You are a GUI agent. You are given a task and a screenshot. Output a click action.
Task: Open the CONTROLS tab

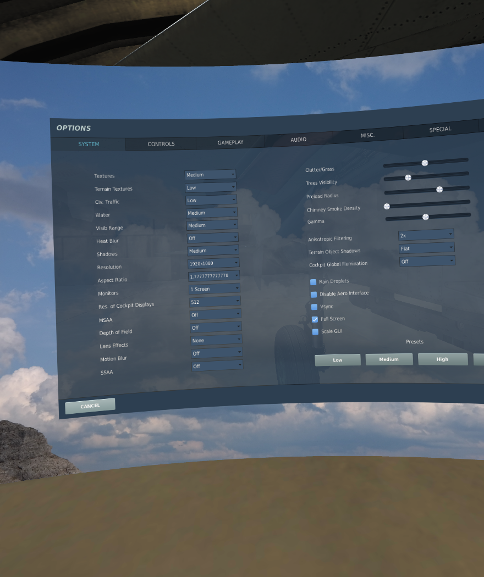[161, 143]
